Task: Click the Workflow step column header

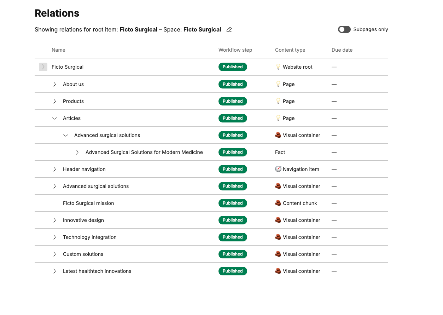Action: (235, 50)
